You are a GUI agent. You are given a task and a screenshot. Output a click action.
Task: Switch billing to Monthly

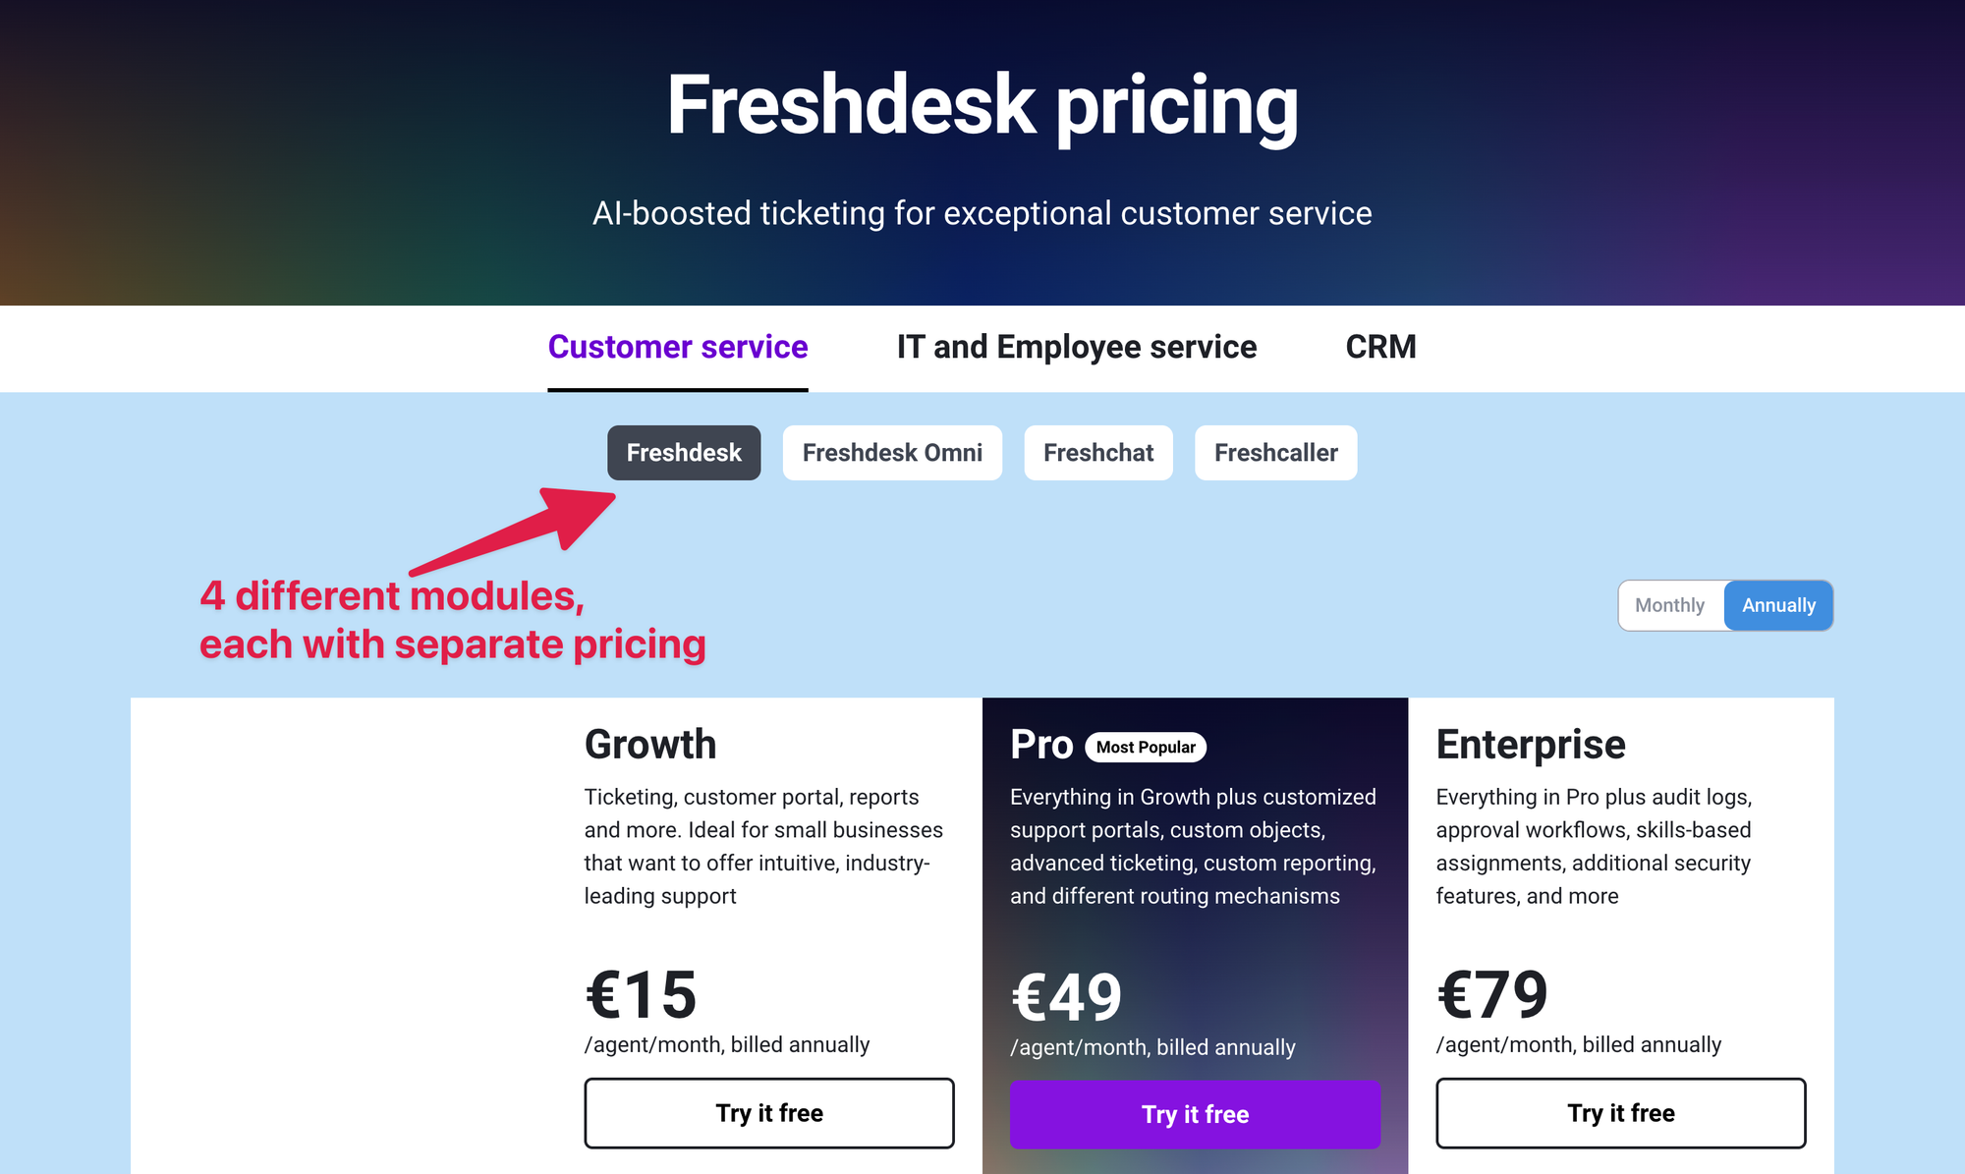click(x=1670, y=605)
